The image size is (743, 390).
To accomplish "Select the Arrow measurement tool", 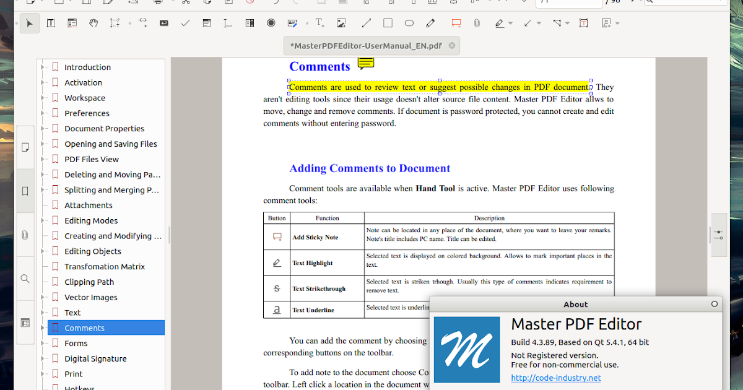I will [528, 24].
